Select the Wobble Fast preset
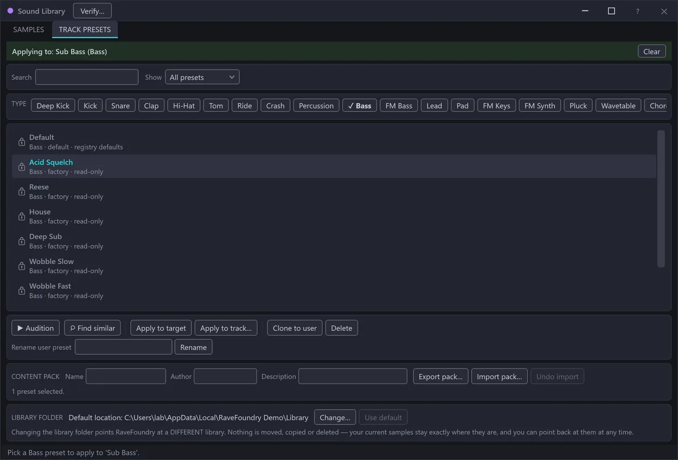This screenshot has width=678, height=460. 334,291
